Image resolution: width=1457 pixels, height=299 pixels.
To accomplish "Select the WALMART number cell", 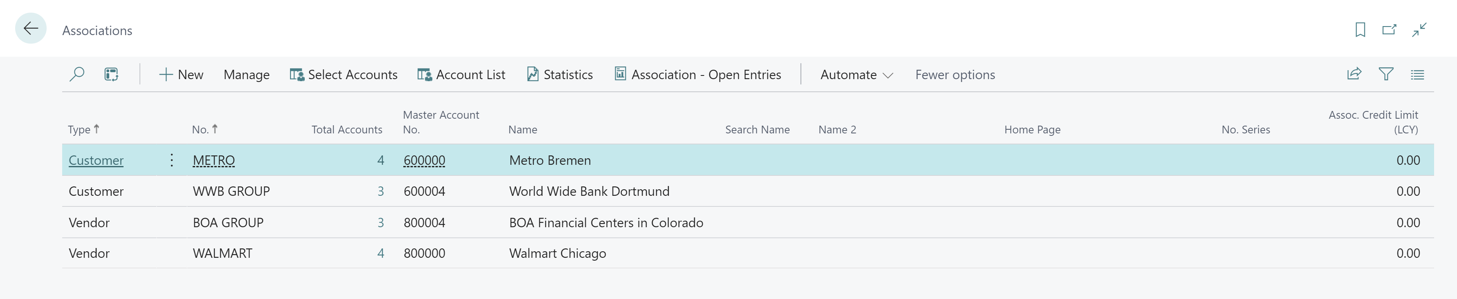I will (x=222, y=253).
